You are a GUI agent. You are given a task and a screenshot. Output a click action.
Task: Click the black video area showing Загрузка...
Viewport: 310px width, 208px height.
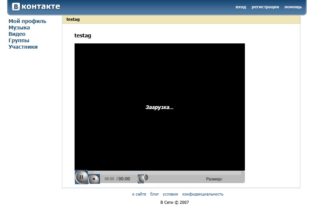[x=160, y=107]
